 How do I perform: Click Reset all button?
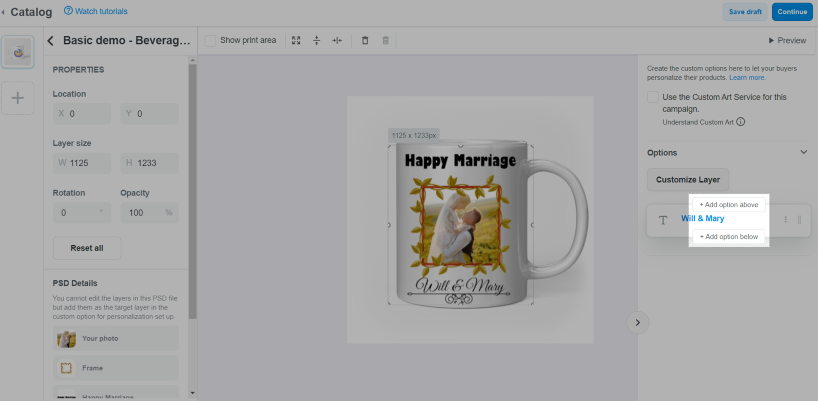[x=87, y=248]
